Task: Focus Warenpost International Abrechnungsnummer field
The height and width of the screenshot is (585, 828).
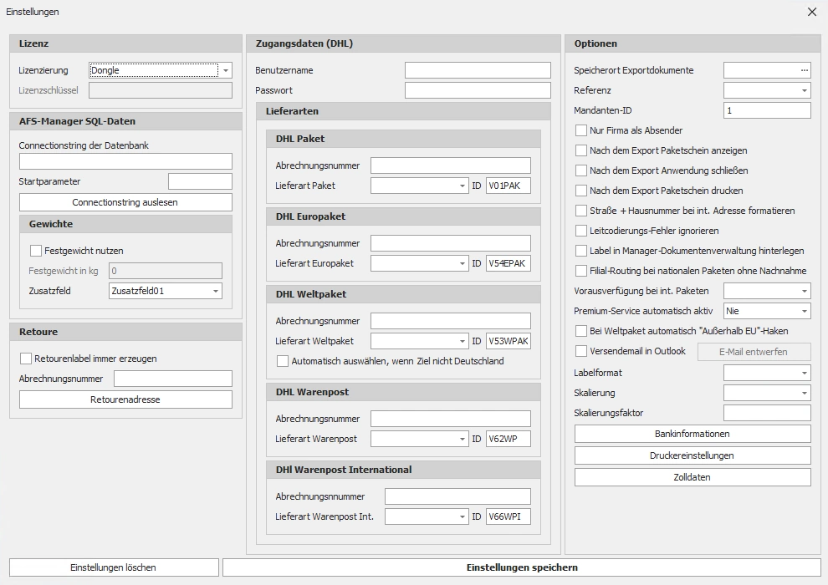Action: [x=457, y=496]
